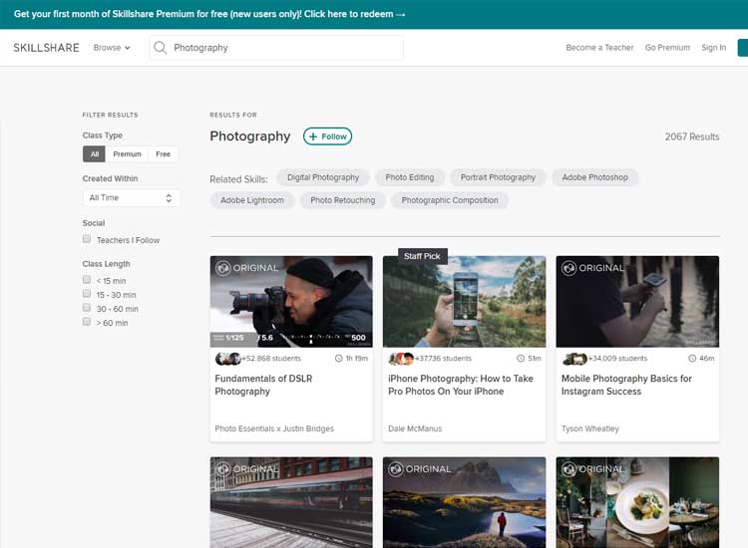Open DSLR photographer thumbnail
The width and height of the screenshot is (748, 548).
tap(291, 302)
